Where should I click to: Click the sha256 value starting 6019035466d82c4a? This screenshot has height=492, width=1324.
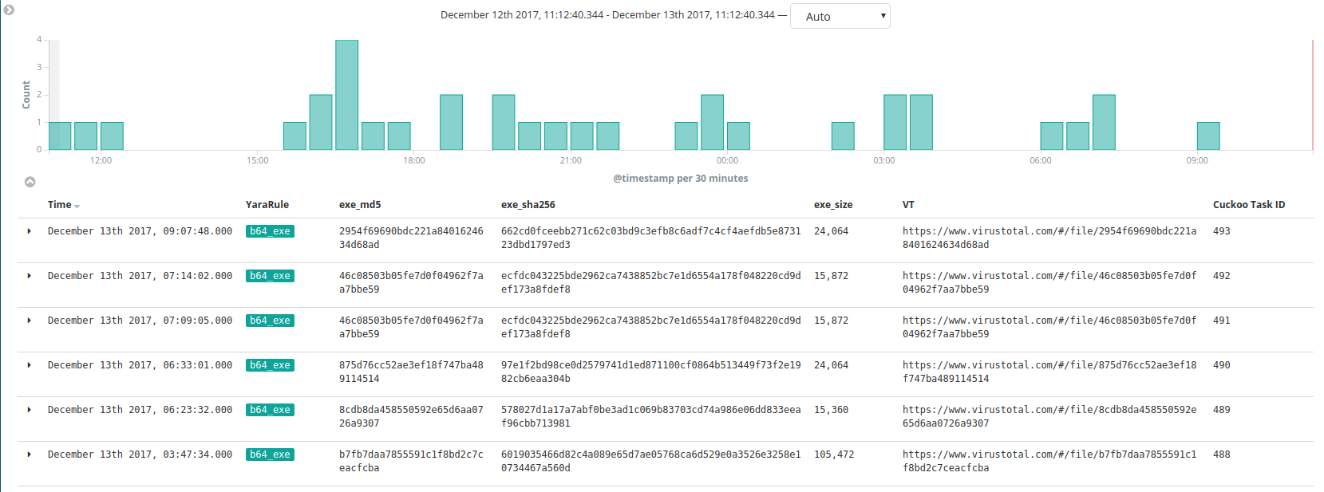coord(650,461)
